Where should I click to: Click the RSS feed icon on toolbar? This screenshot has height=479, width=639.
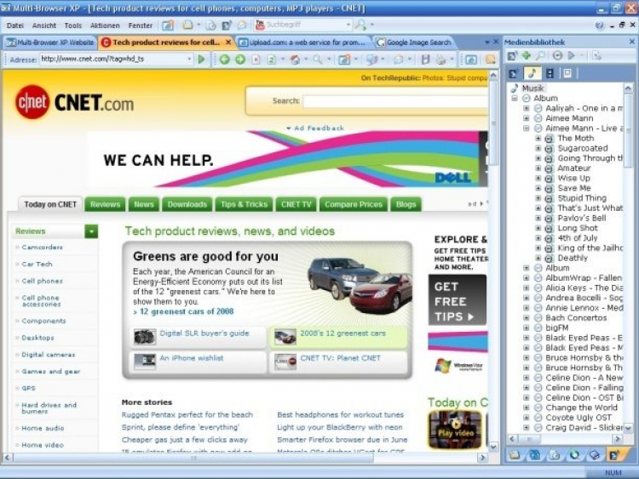tap(490, 60)
